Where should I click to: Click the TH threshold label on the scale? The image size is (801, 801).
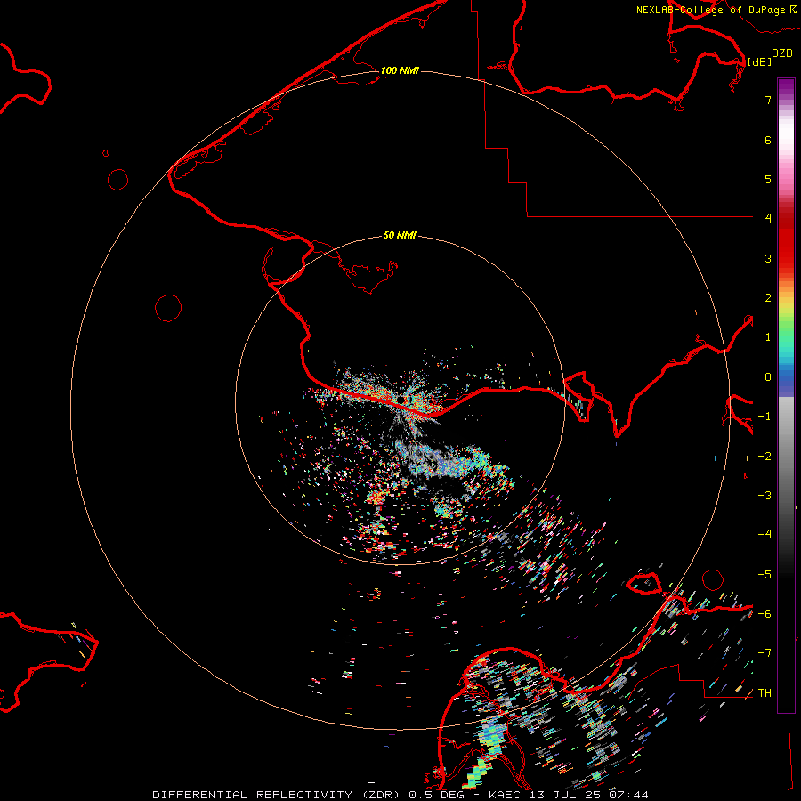[x=765, y=692]
